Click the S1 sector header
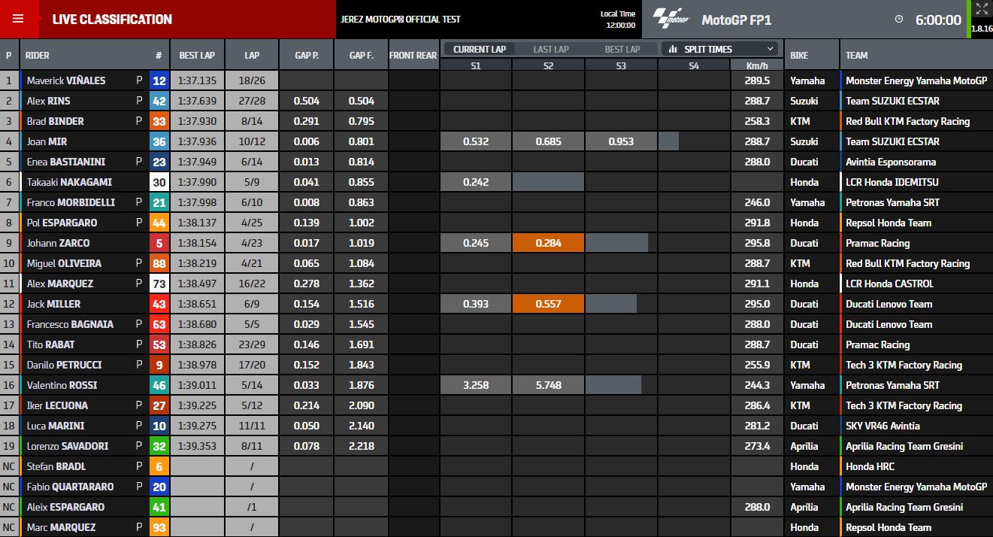This screenshot has width=993, height=537. coord(476,65)
